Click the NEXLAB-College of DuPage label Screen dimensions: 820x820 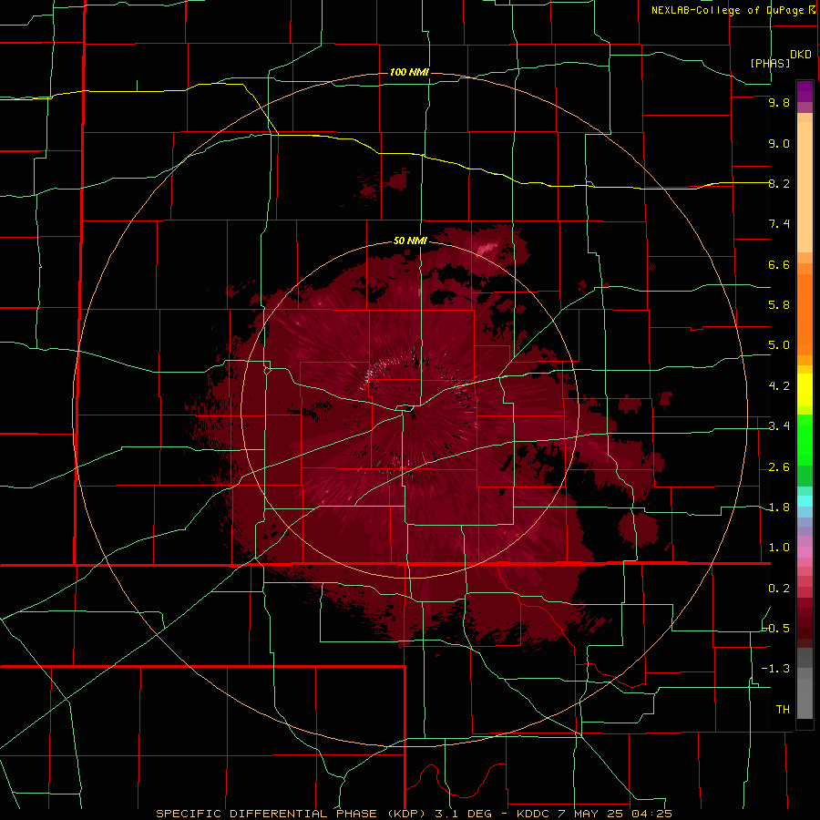[727, 10]
